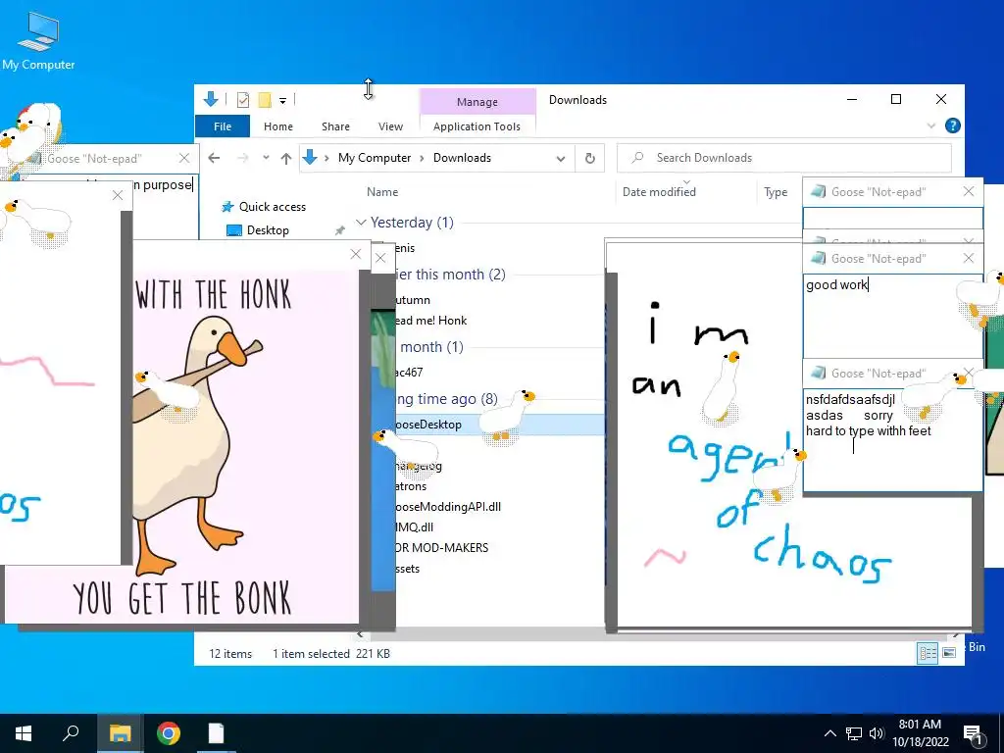The height and width of the screenshot is (753, 1004).
Task: Open the File ribbon tab
Action: point(223,126)
